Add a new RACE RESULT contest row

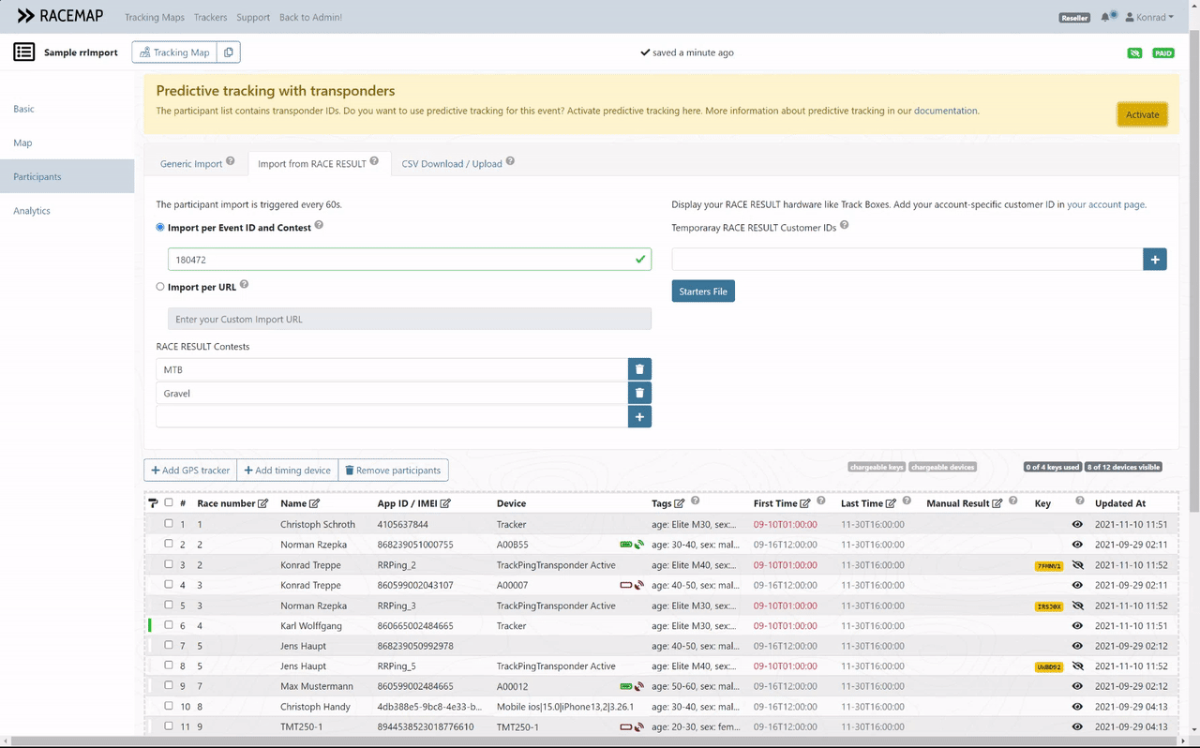[639, 417]
